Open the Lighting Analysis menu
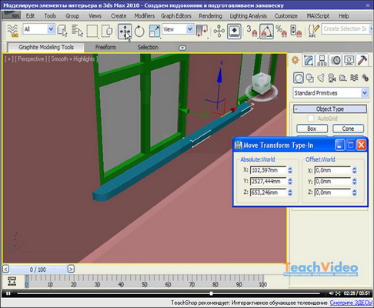The height and width of the screenshot is (308, 374). click(x=248, y=16)
